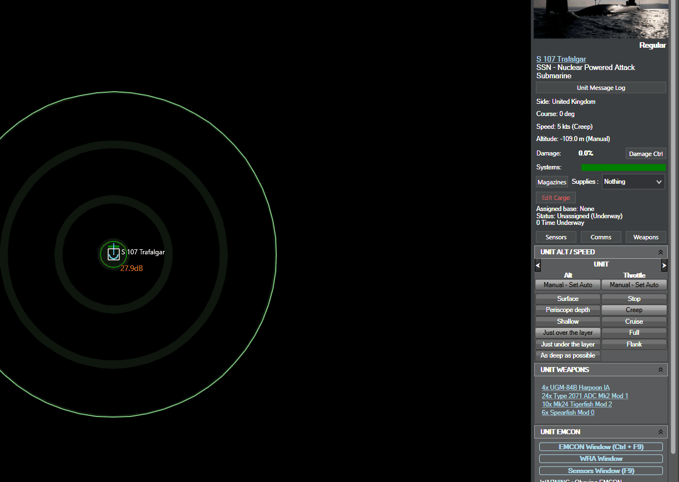Viewport: 679px width, 482px height.
Task: Collapse the UNIT ALT / SPEED section
Action: pos(660,252)
